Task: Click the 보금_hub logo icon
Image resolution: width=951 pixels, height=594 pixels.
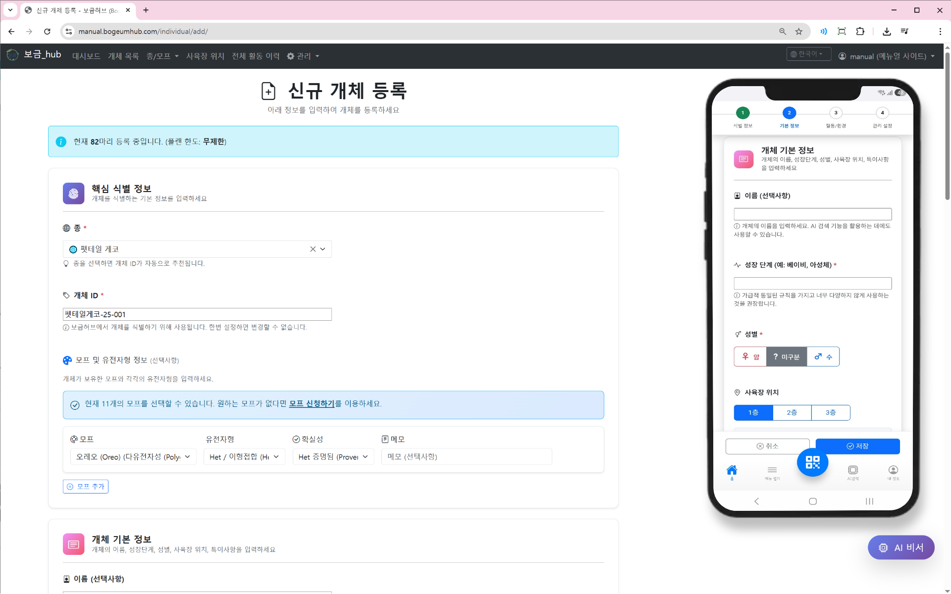Action: pos(12,55)
